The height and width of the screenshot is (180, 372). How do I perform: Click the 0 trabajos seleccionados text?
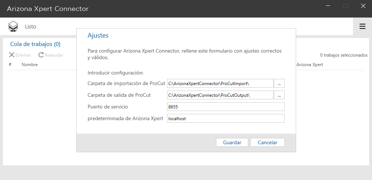[x=344, y=55]
